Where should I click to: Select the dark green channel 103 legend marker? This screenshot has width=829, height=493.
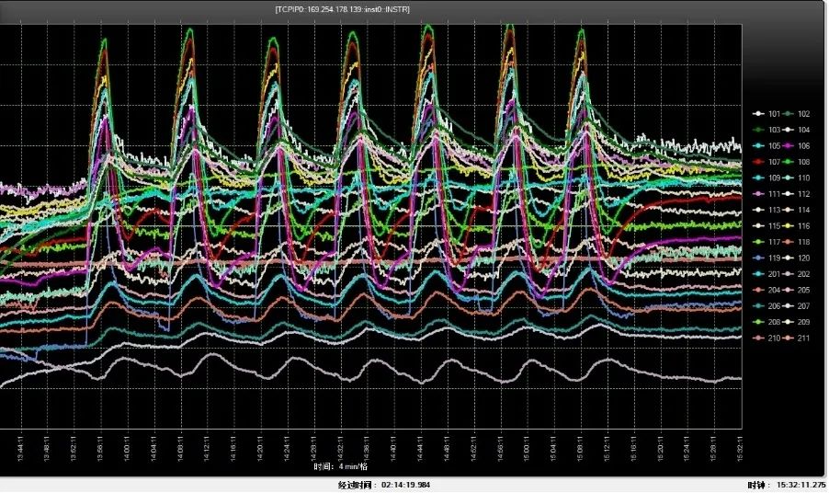click(758, 130)
